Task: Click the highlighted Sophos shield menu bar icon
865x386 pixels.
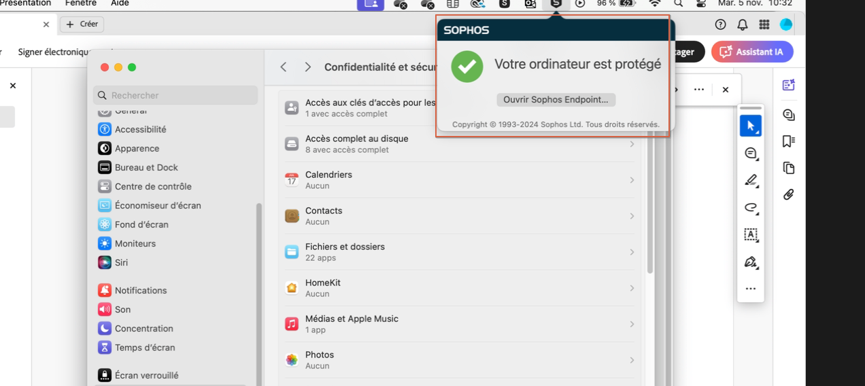Action: click(556, 3)
